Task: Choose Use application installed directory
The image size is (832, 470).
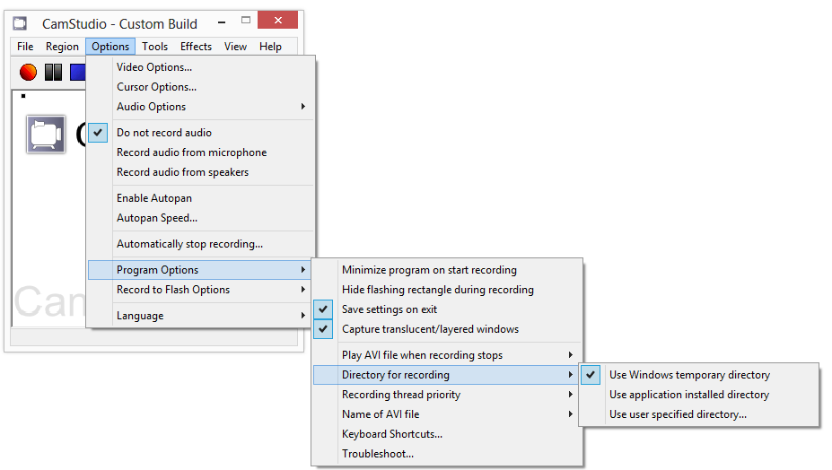Action: [688, 395]
